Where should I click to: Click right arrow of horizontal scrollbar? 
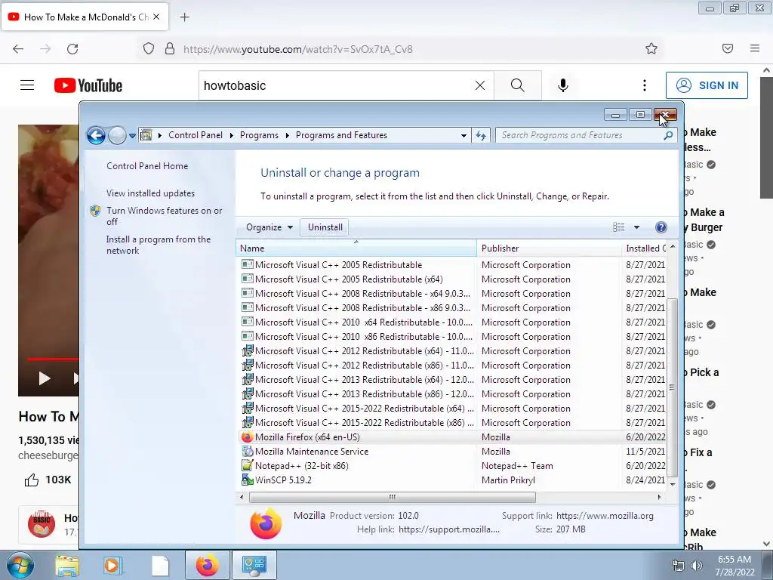point(659,497)
